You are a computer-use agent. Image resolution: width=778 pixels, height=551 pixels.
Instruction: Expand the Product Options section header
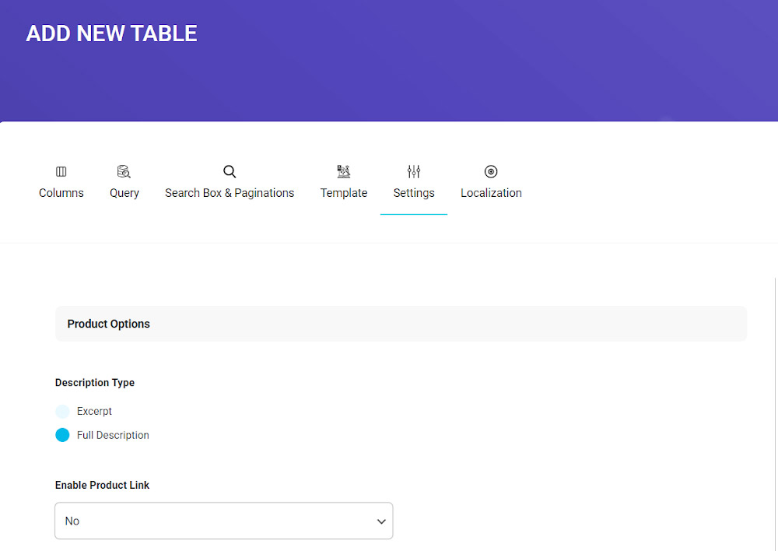point(401,324)
